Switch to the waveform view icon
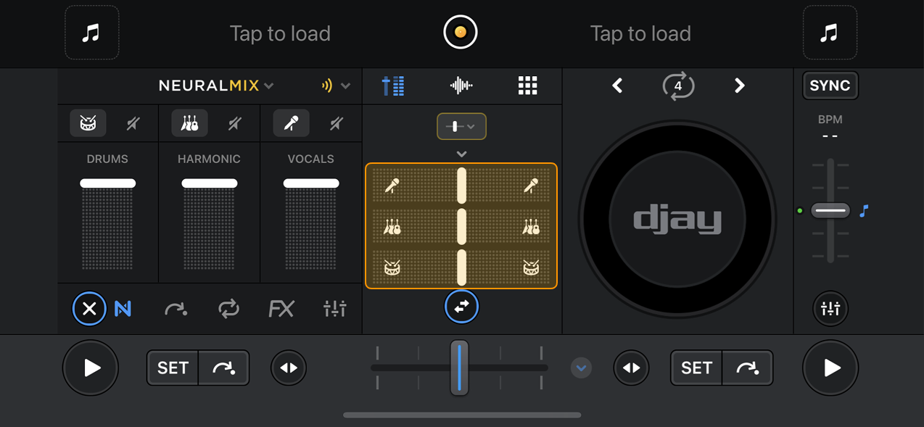Viewport: 924px width, 427px height. [461, 85]
